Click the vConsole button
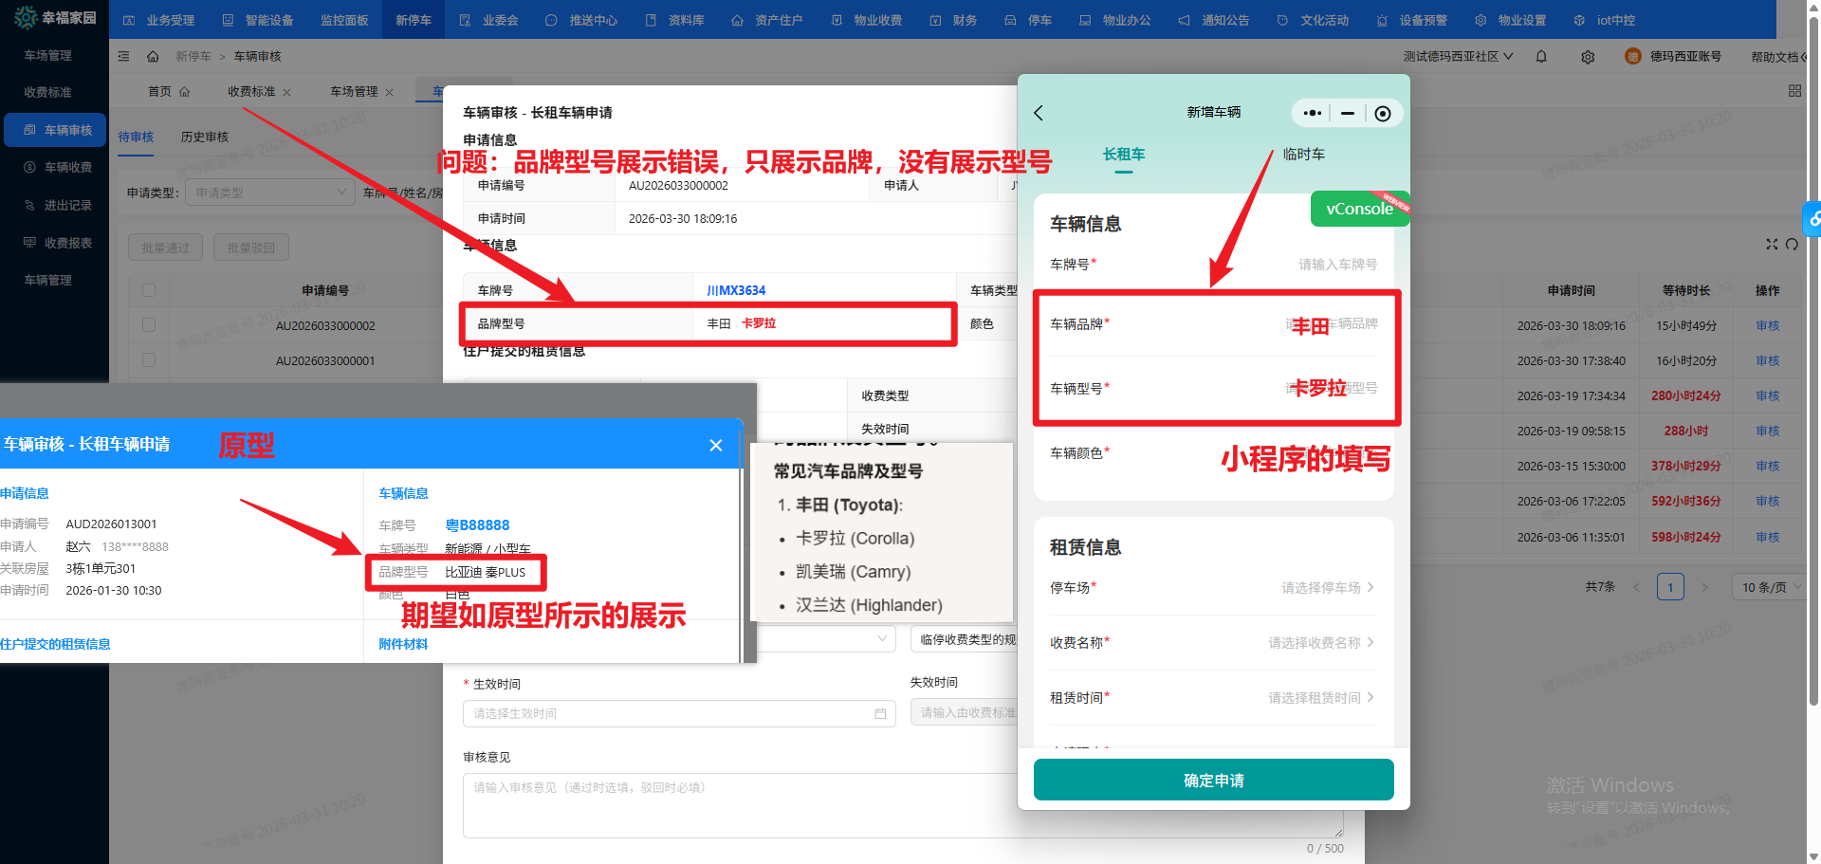This screenshot has height=864, width=1821. 1358,210
